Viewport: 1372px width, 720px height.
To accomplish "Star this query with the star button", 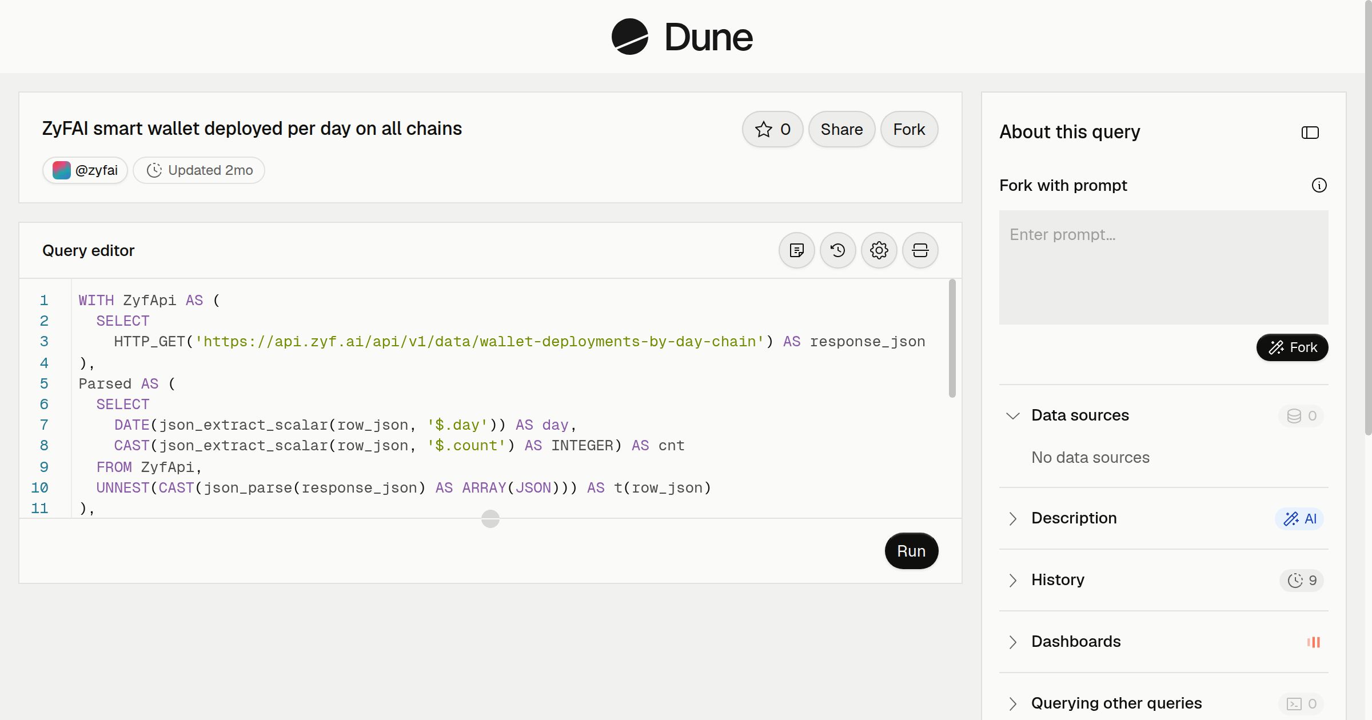I will (772, 129).
